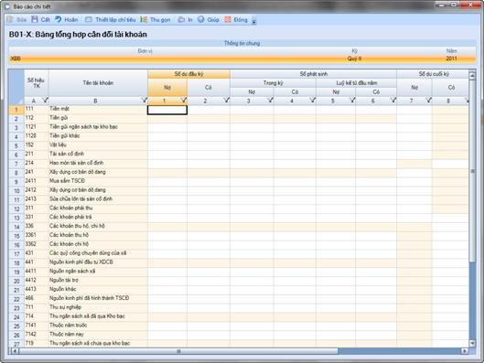
Task: Print using the In toolbar button
Action: point(185,20)
